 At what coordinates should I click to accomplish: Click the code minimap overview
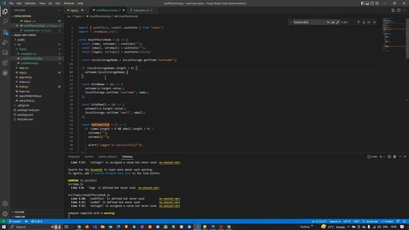coord(394,34)
